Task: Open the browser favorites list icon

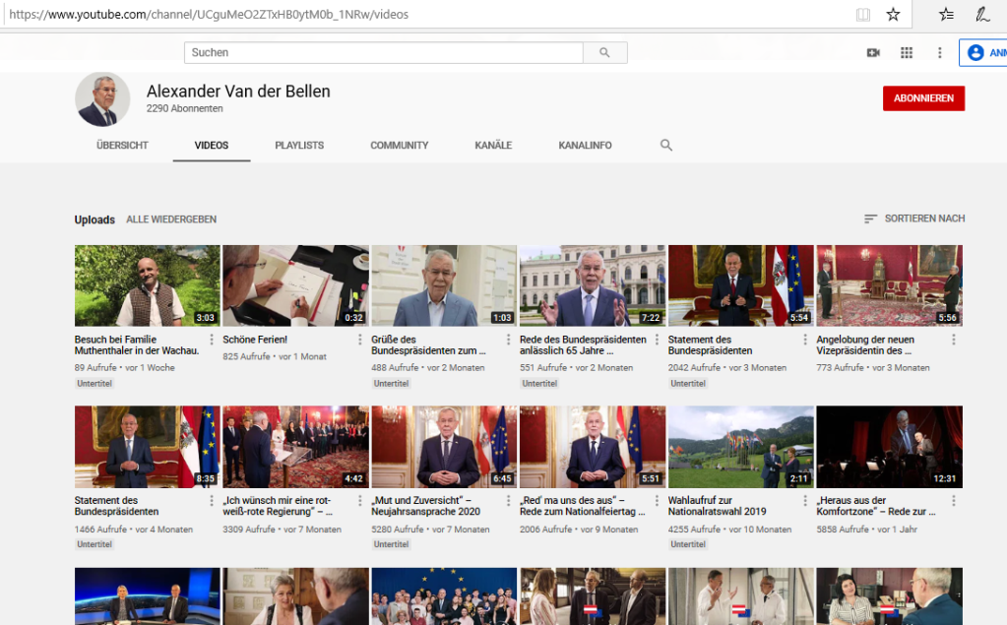Action: pos(946,14)
